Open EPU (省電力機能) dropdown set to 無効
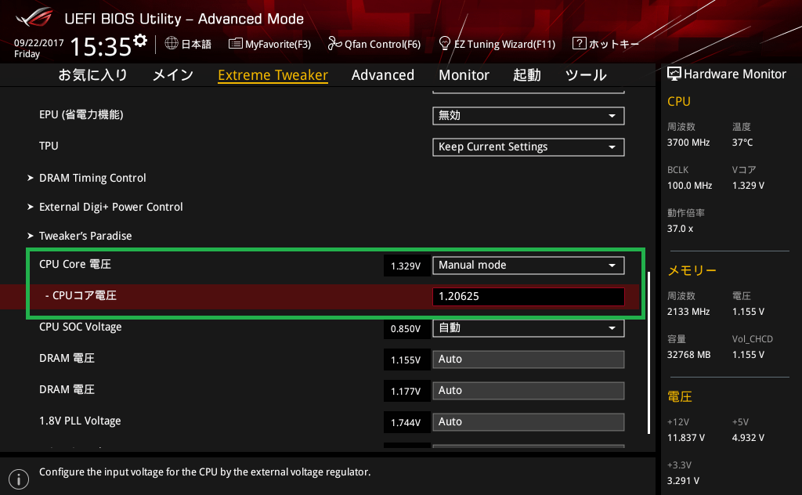Image resolution: width=802 pixels, height=495 pixels. [x=529, y=116]
